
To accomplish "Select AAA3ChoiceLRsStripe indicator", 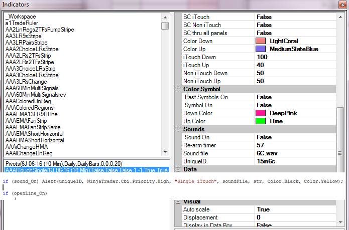I will pos(32,75).
